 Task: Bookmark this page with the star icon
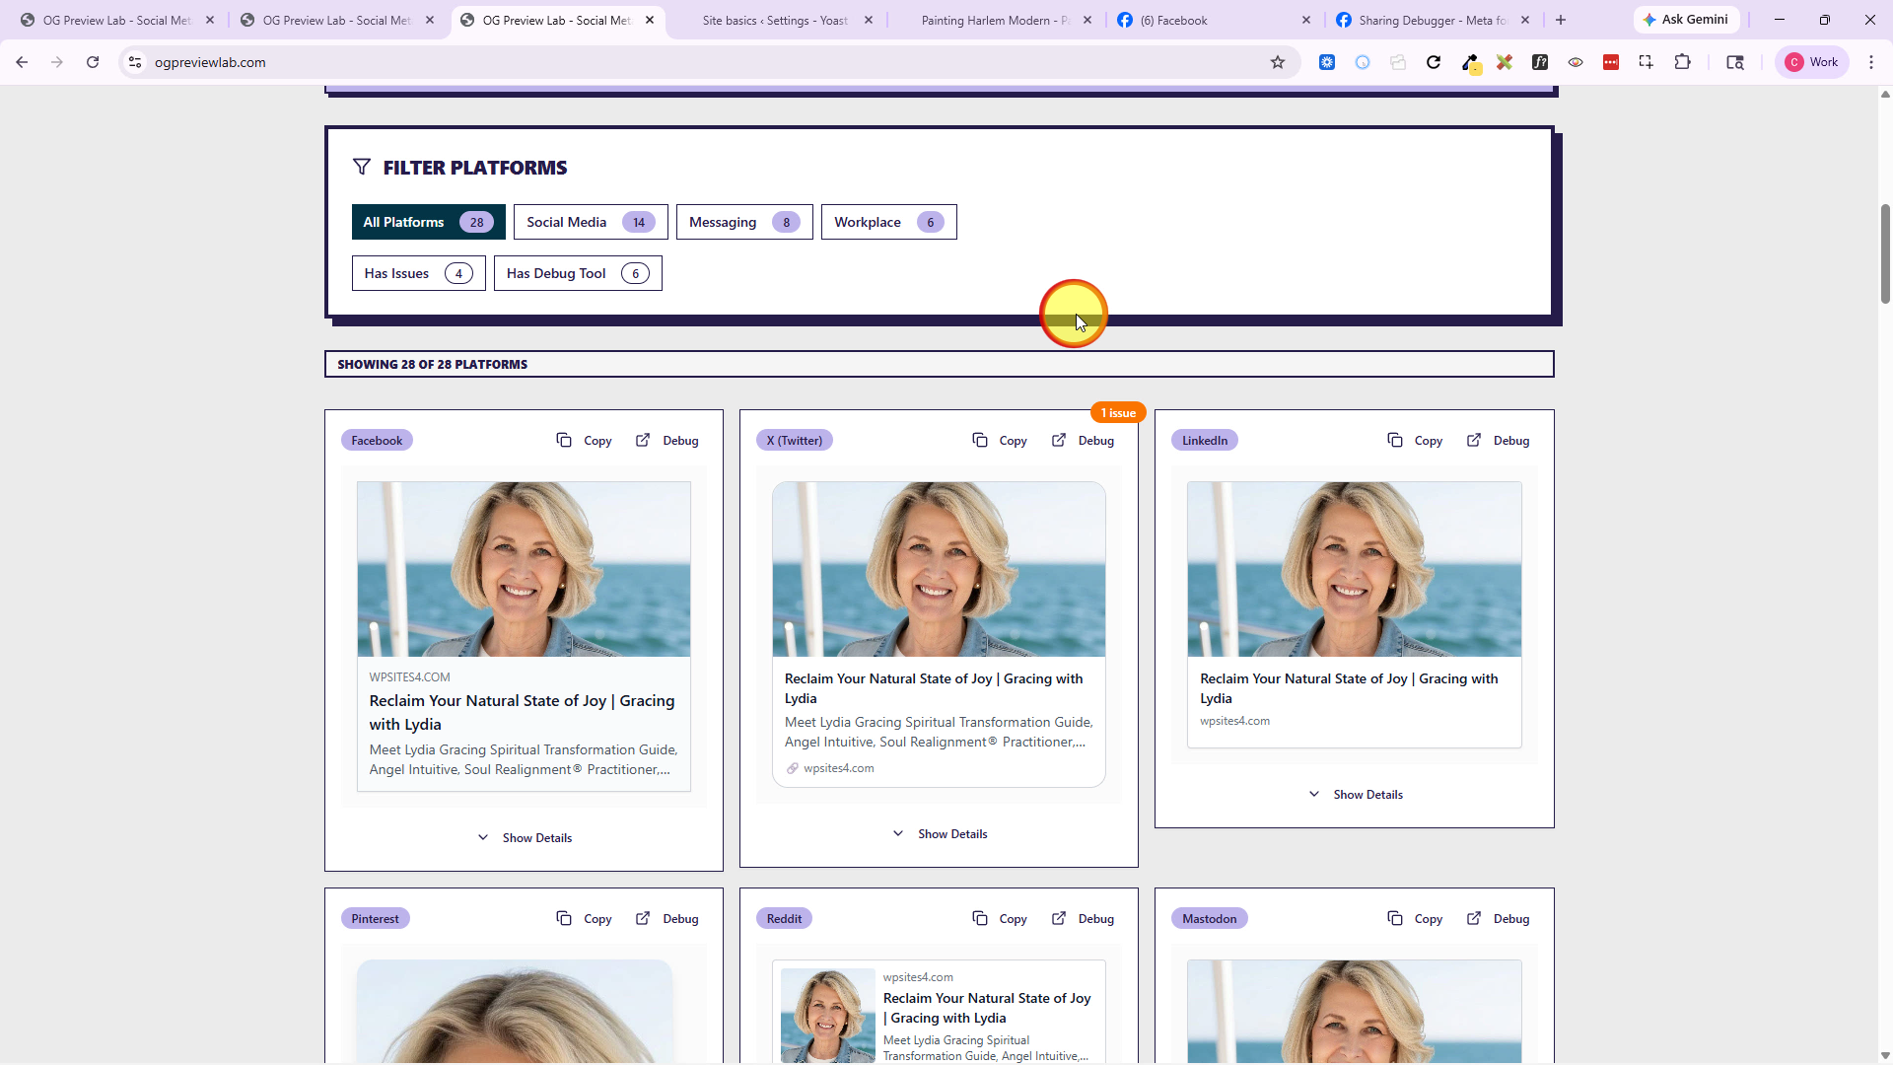[1278, 62]
